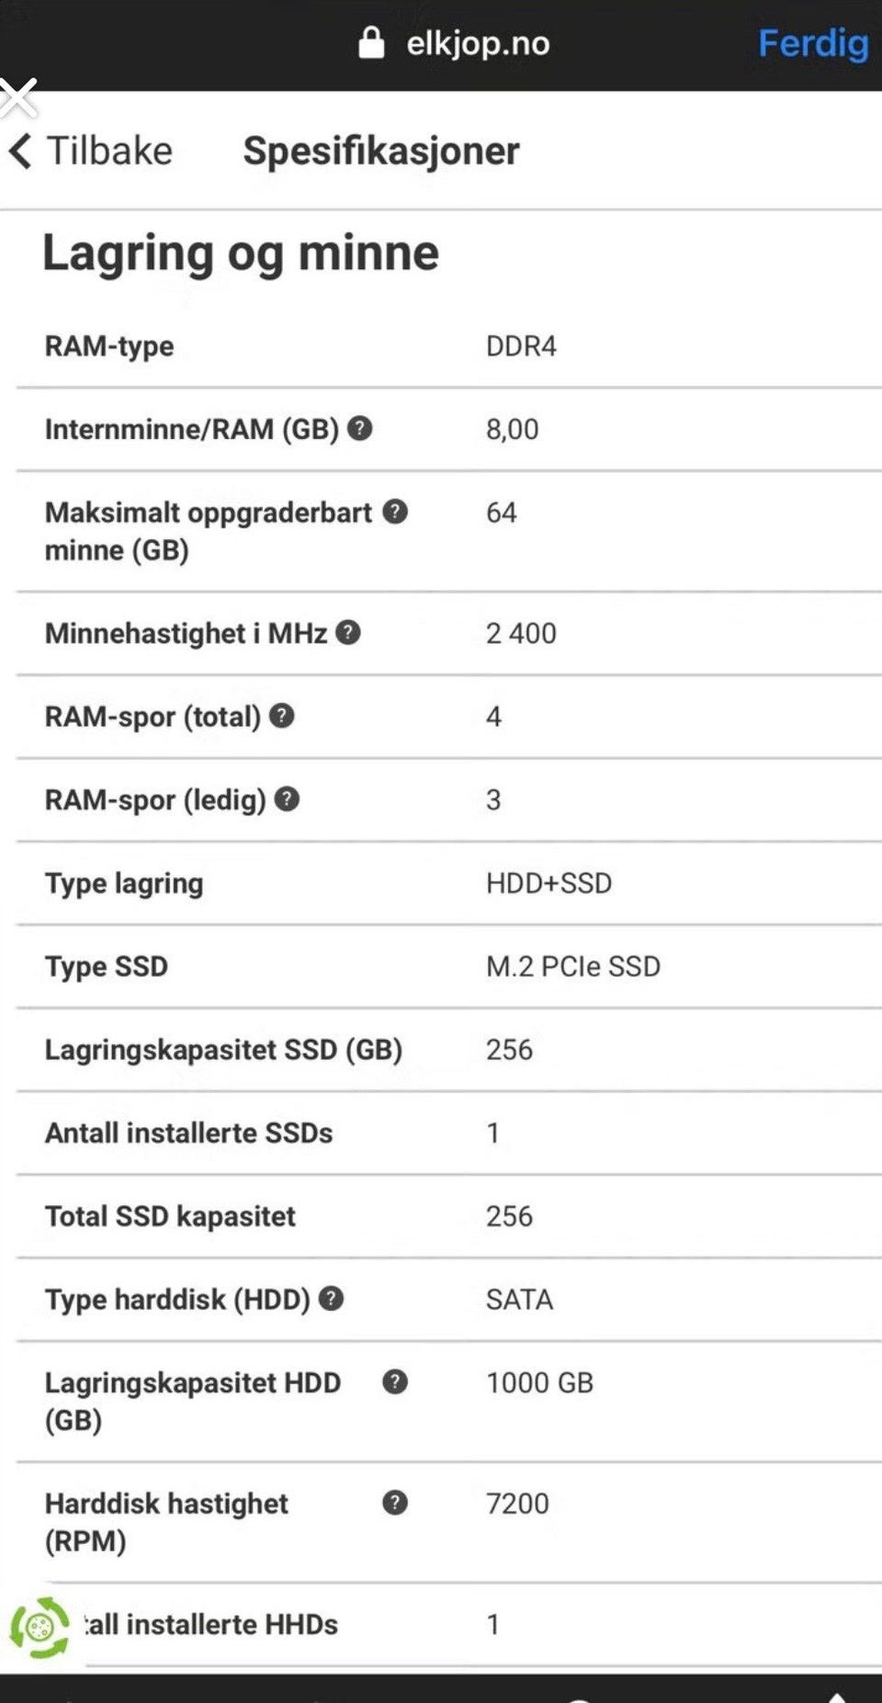This screenshot has width=882, height=1703.
Task: Click help icon beside Maksimalt oppgraderbart minne
Action: pyautogui.click(x=395, y=512)
